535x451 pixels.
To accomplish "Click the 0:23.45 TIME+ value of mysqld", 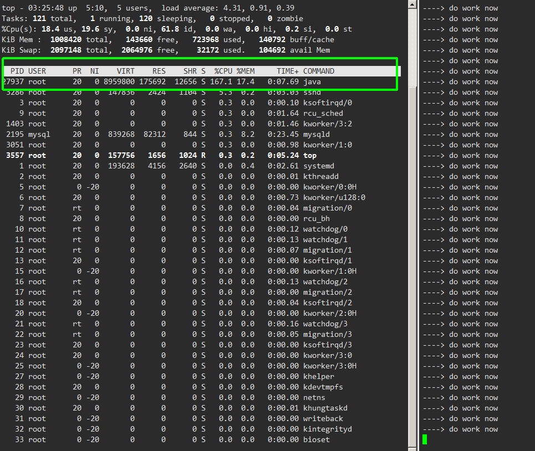I will pyautogui.click(x=283, y=134).
